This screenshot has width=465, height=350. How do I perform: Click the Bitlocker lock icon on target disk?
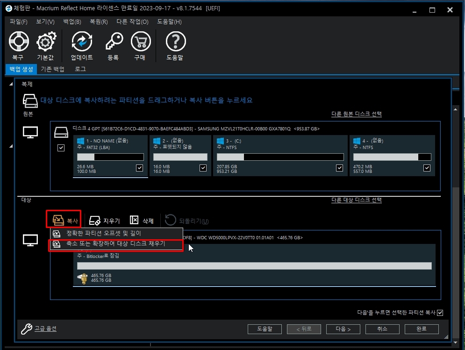pos(82,278)
